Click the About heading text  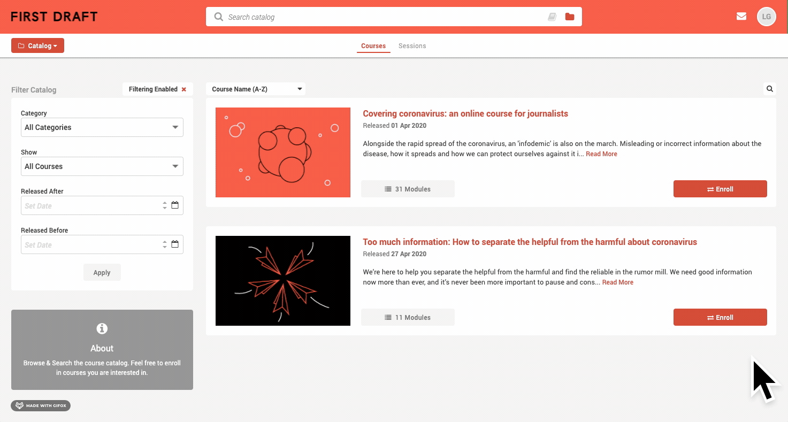102,348
